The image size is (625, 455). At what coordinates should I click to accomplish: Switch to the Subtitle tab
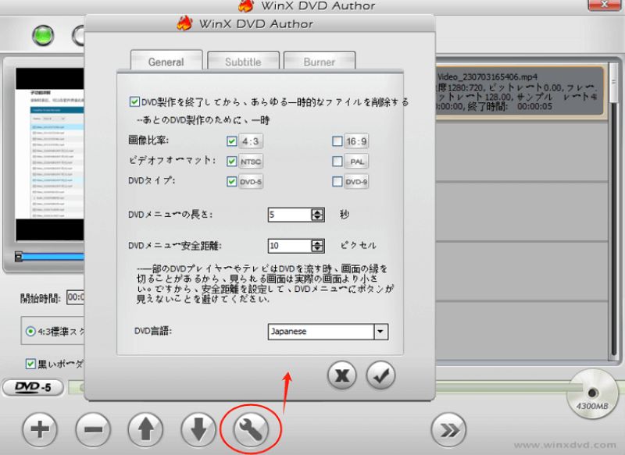click(x=243, y=60)
